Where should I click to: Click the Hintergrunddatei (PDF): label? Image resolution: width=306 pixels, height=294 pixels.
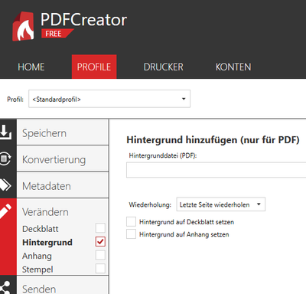[x=163, y=155]
